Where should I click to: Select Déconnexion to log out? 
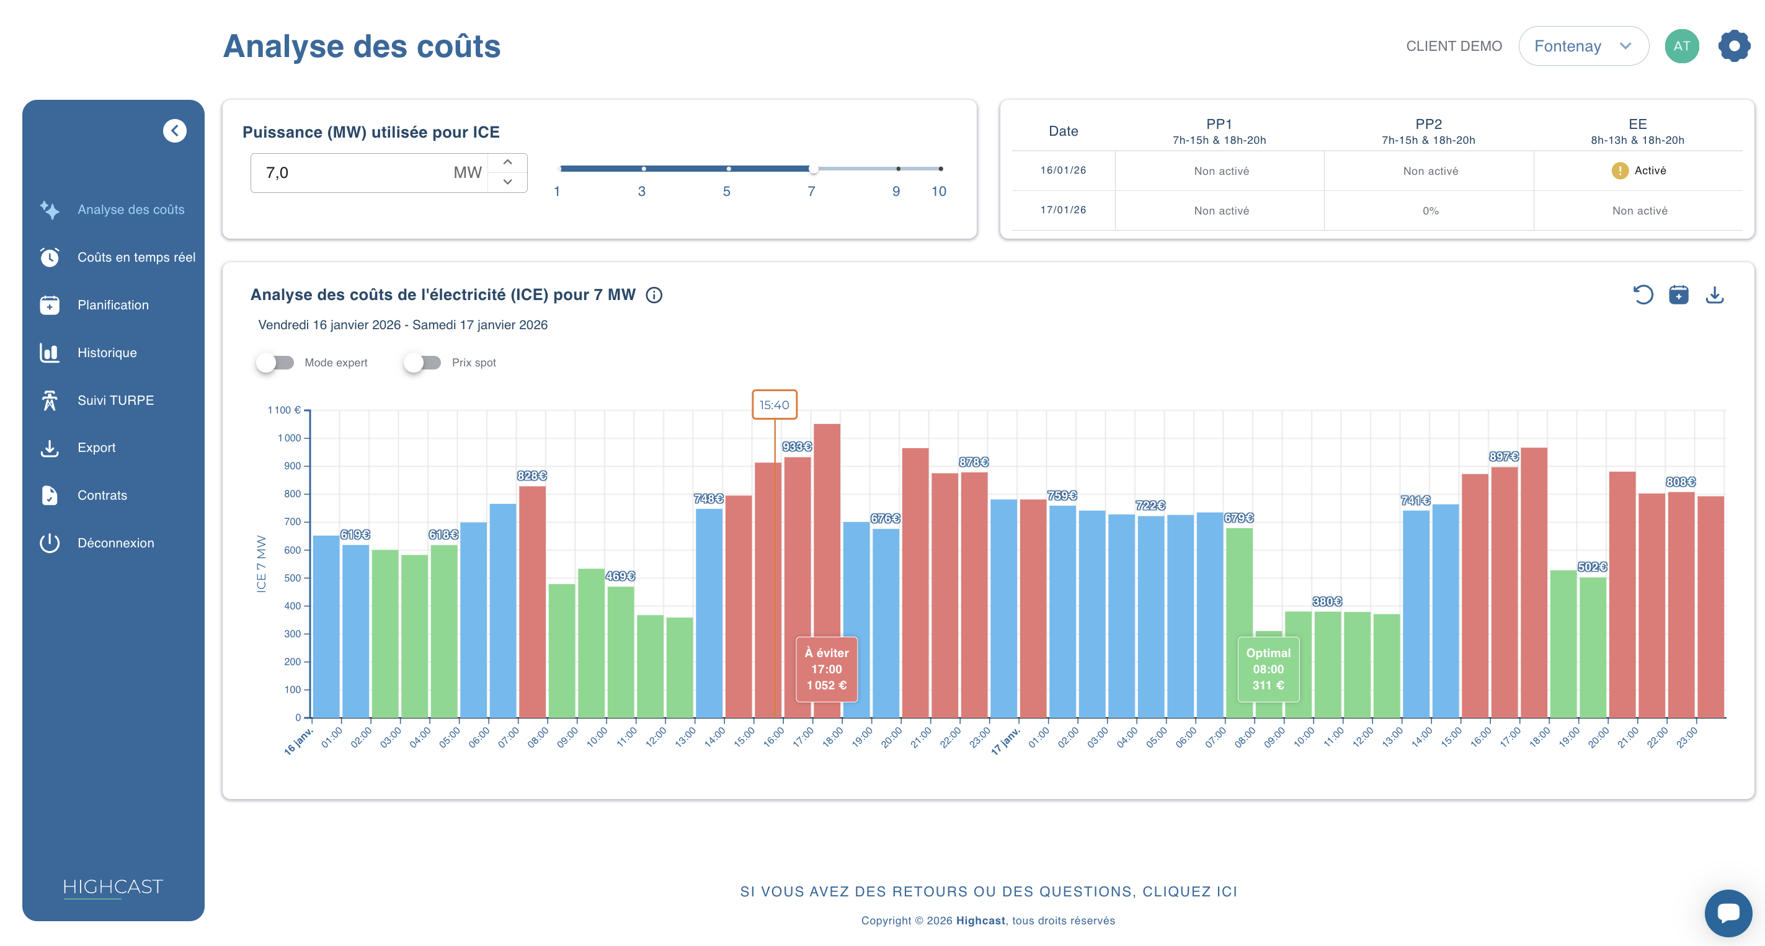tap(115, 543)
